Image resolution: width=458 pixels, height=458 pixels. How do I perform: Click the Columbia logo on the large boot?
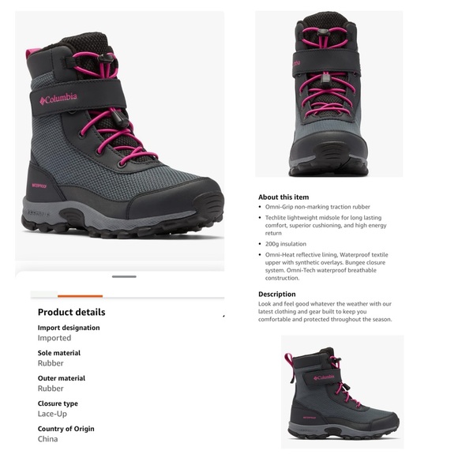(x=58, y=99)
